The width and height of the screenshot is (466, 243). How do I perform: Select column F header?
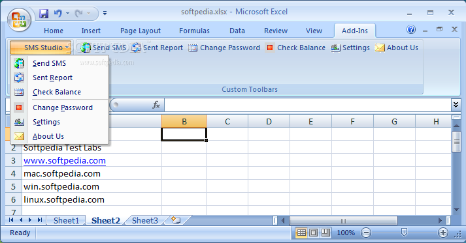(352, 121)
